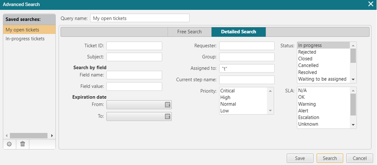Image resolution: width=377 pixels, height=165 pixels.
Task: Close the Advanced Search dialog
Action: tap(371, 4)
